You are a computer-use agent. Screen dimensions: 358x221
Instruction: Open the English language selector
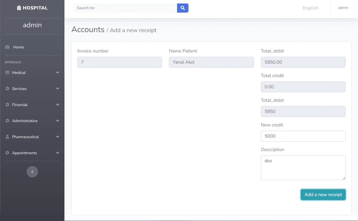coord(310,8)
